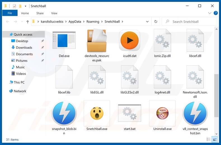Refresh the Snetchball folder view
The image size is (221, 145).
point(156,22)
